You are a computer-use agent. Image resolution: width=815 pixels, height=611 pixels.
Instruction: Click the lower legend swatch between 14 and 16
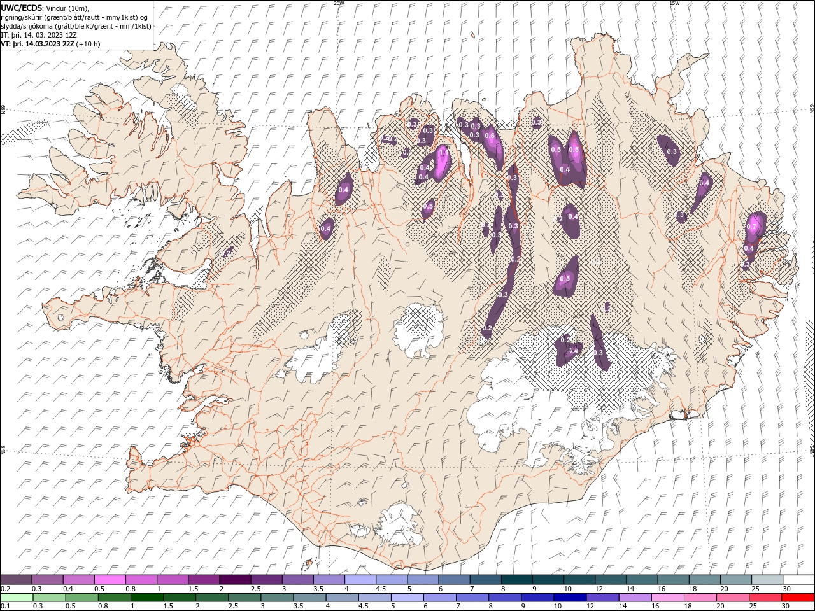pyautogui.click(x=635, y=598)
